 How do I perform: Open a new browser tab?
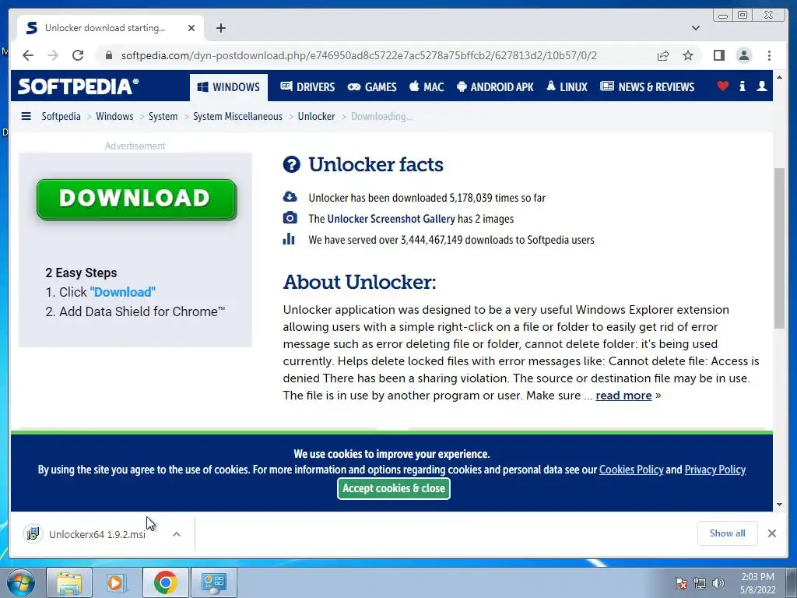click(220, 28)
